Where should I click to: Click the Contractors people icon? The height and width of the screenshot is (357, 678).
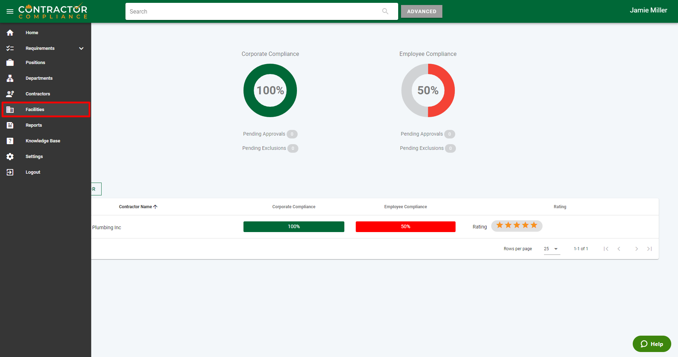10,94
